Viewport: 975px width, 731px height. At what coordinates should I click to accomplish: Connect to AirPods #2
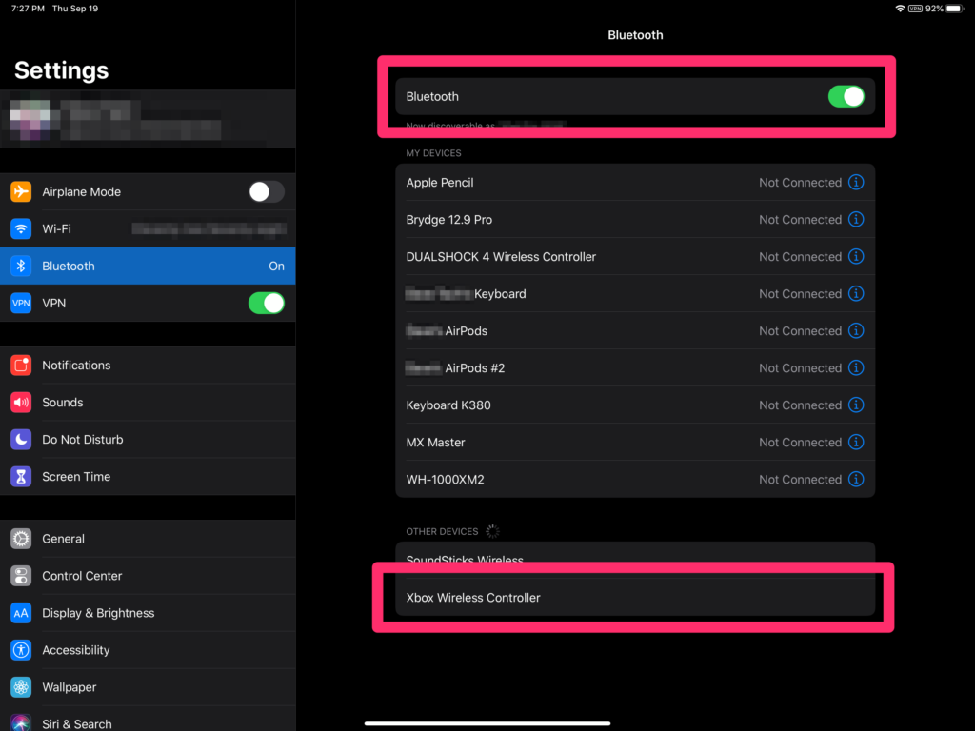tap(635, 368)
